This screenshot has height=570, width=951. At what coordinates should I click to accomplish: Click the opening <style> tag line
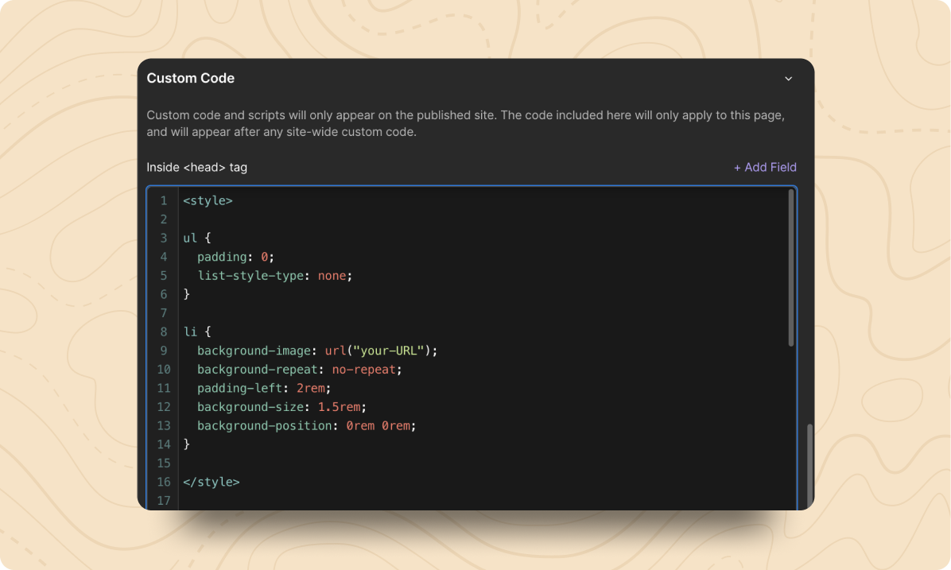[x=208, y=200]
